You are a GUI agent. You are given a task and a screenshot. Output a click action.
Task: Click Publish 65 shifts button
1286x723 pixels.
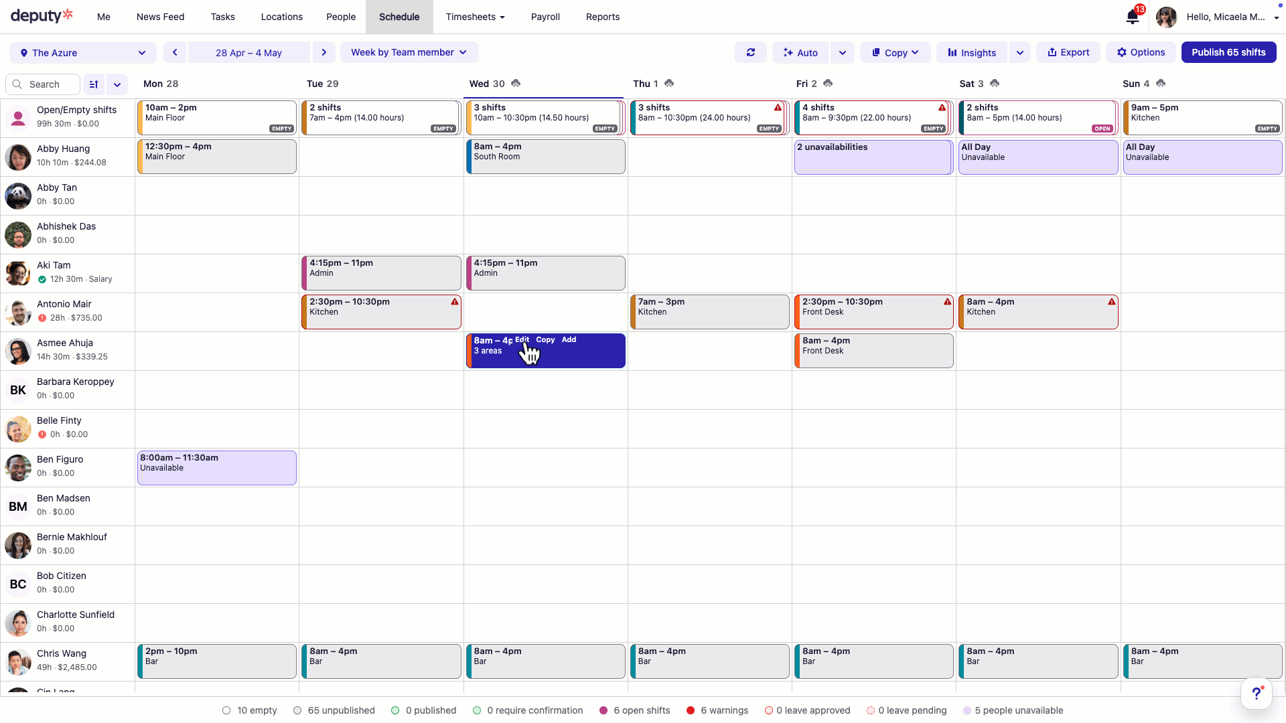pyautogui.click(x=1228, y=52)
